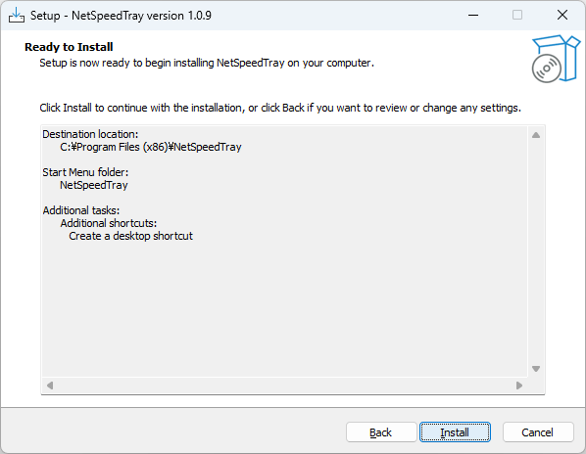Click the setup installer icon in title bar
The image size is (586, 454).
pyautogui.click(x=17, y=16)
